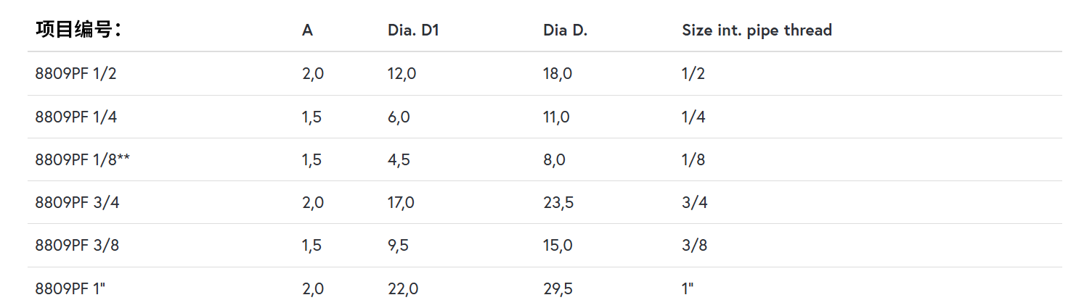The height and width of the screenshot is (308, 1092).
Task: Click the 4,5 Dia. D1 cell
Action: click(x=399, y=159)
